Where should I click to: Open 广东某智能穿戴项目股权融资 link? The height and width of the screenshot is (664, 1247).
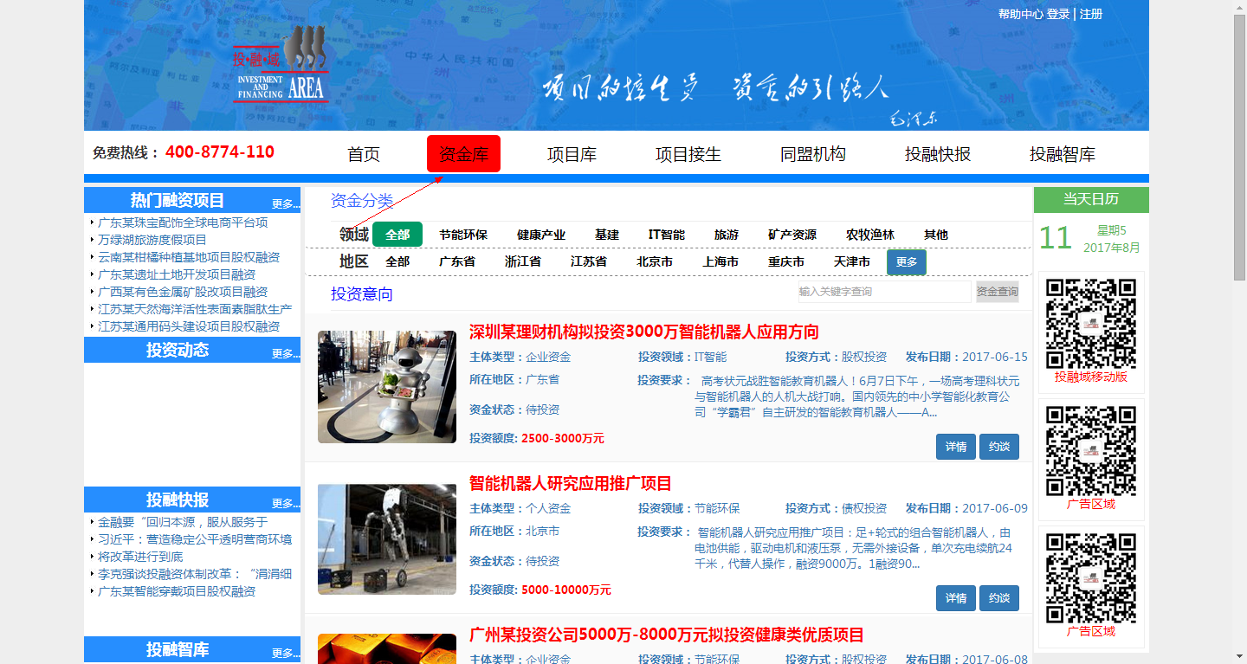pyautogui.click(x=177, y=591)
